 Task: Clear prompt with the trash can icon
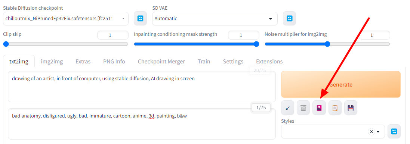click(303, 108)
